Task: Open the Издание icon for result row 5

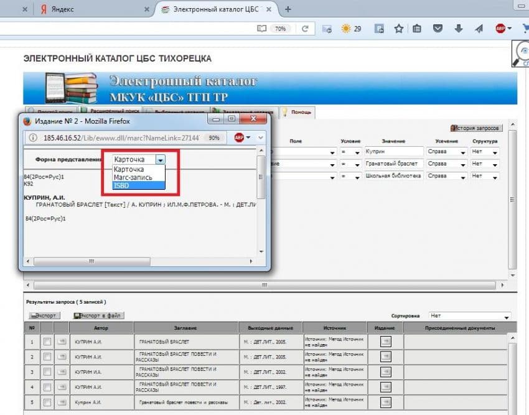Action: 386,402
